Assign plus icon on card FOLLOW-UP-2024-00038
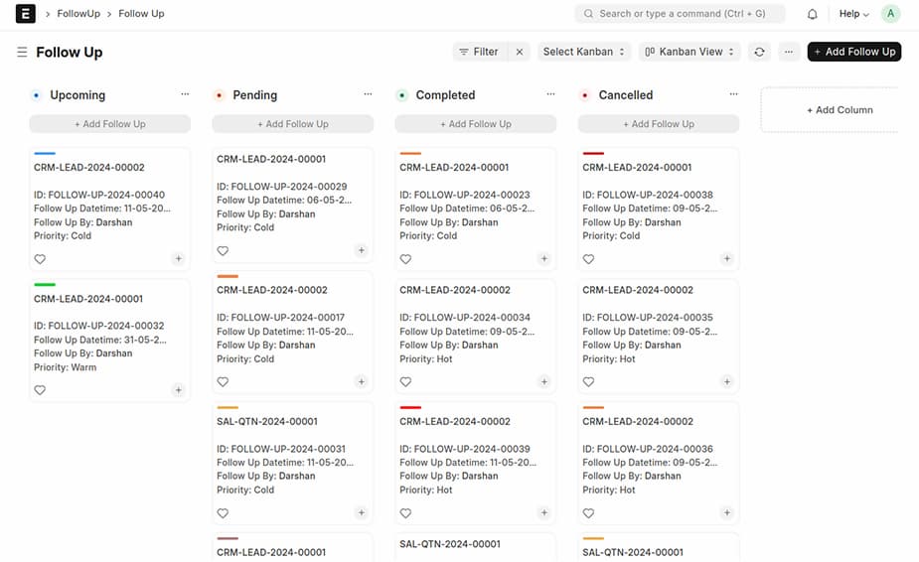Screen dimensions: 919x562 (x=727, y=258)
